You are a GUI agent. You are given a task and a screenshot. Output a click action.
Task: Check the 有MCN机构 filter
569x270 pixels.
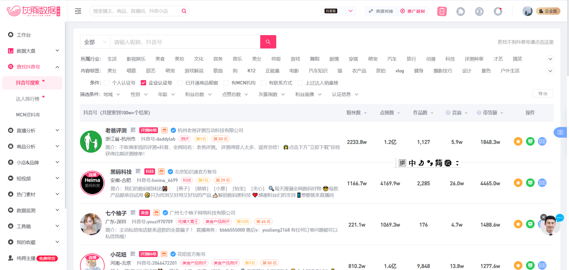click(x=226, y=83)
